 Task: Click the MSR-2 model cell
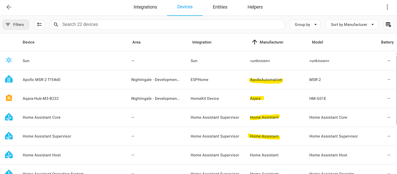pos(315,80)
